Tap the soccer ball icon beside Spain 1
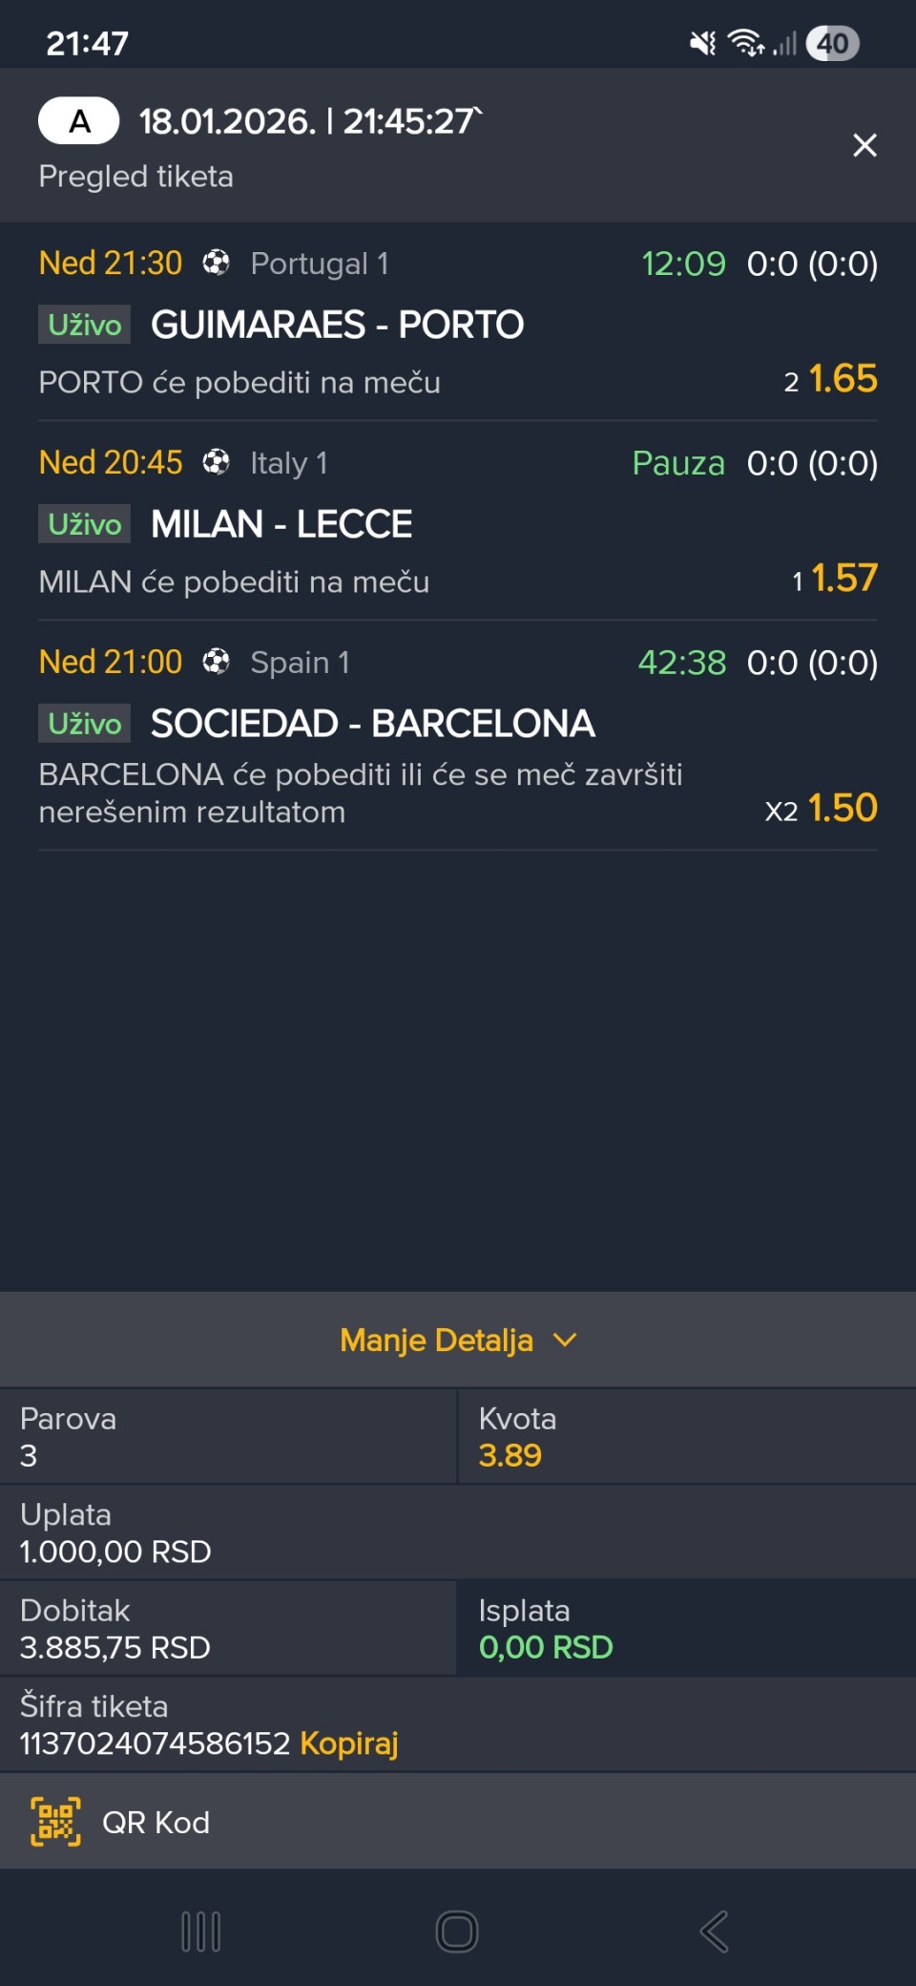 click(x=217, y=662)
